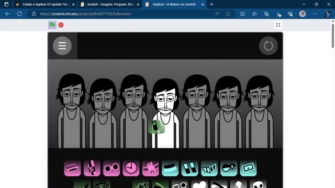Select the white camera-like sound icon

(x=180, y=184)
